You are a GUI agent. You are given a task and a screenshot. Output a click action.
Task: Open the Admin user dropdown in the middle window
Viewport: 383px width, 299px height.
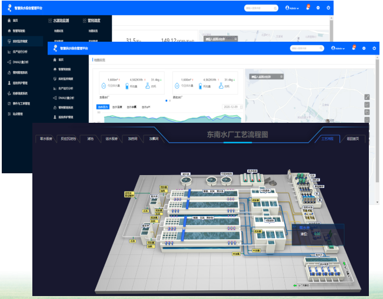(x=338, y=48)
